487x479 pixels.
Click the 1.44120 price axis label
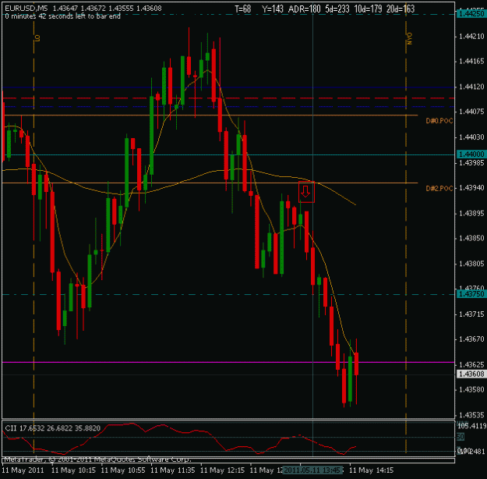[471, 87]
